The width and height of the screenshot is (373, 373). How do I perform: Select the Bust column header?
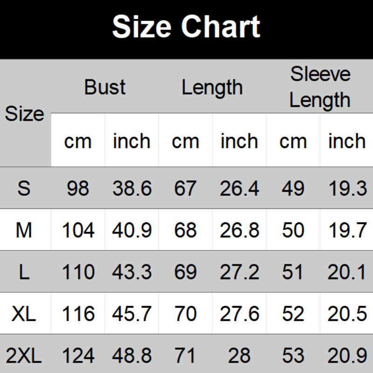[x=105, y=87]
